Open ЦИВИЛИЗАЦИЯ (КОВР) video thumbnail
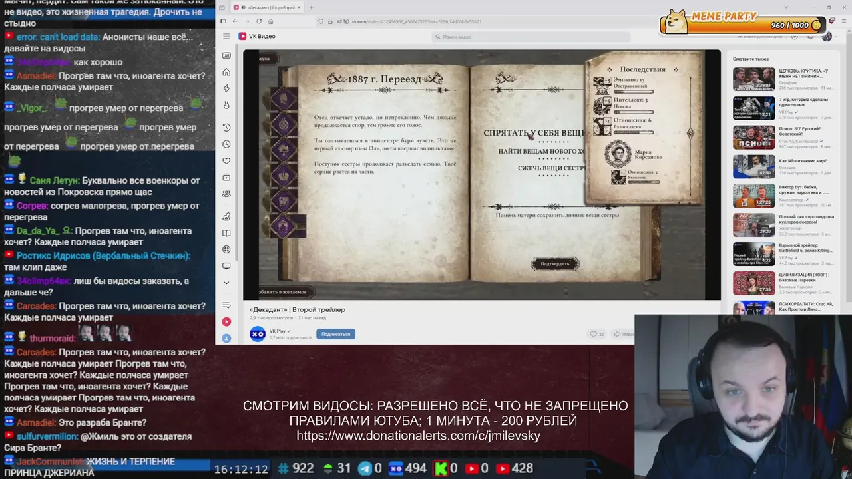This screenshot has height=479, width=852. [753, 283]
